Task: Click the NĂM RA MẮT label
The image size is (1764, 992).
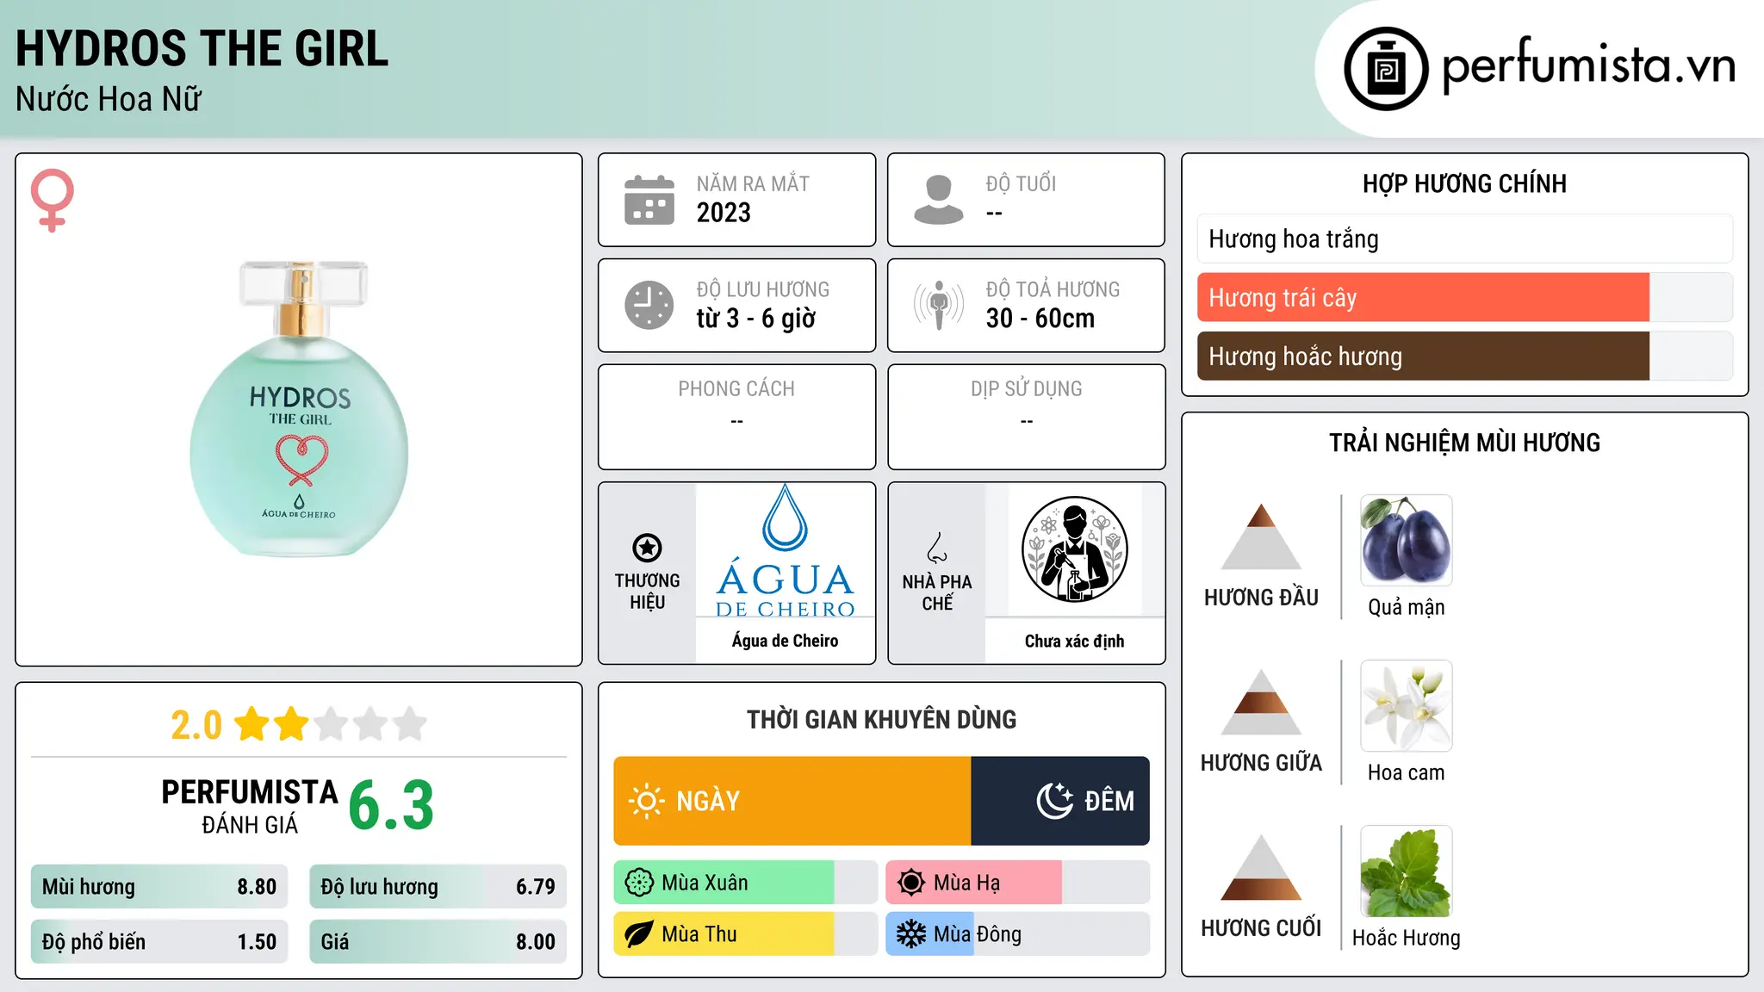Action: coord(753,183)
